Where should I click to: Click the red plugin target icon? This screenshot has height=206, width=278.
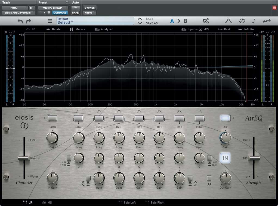(274, 8)
